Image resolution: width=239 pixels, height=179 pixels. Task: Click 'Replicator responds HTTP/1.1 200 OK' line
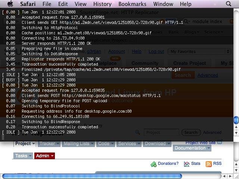click(61, 59)
